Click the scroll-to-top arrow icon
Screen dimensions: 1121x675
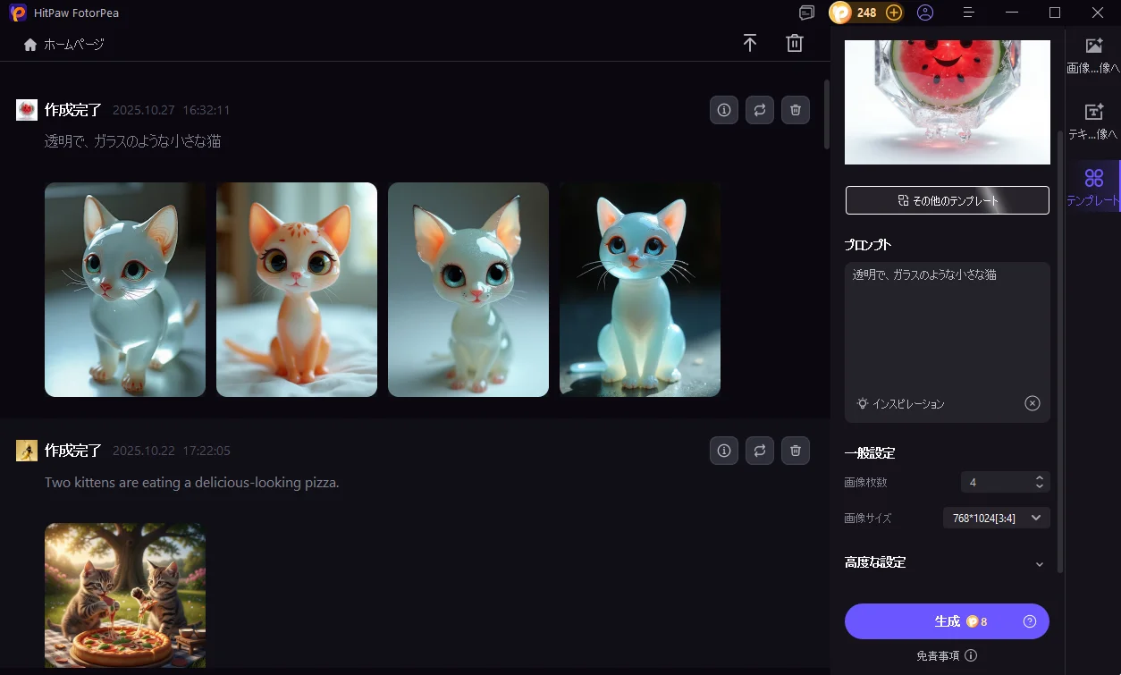750,42
